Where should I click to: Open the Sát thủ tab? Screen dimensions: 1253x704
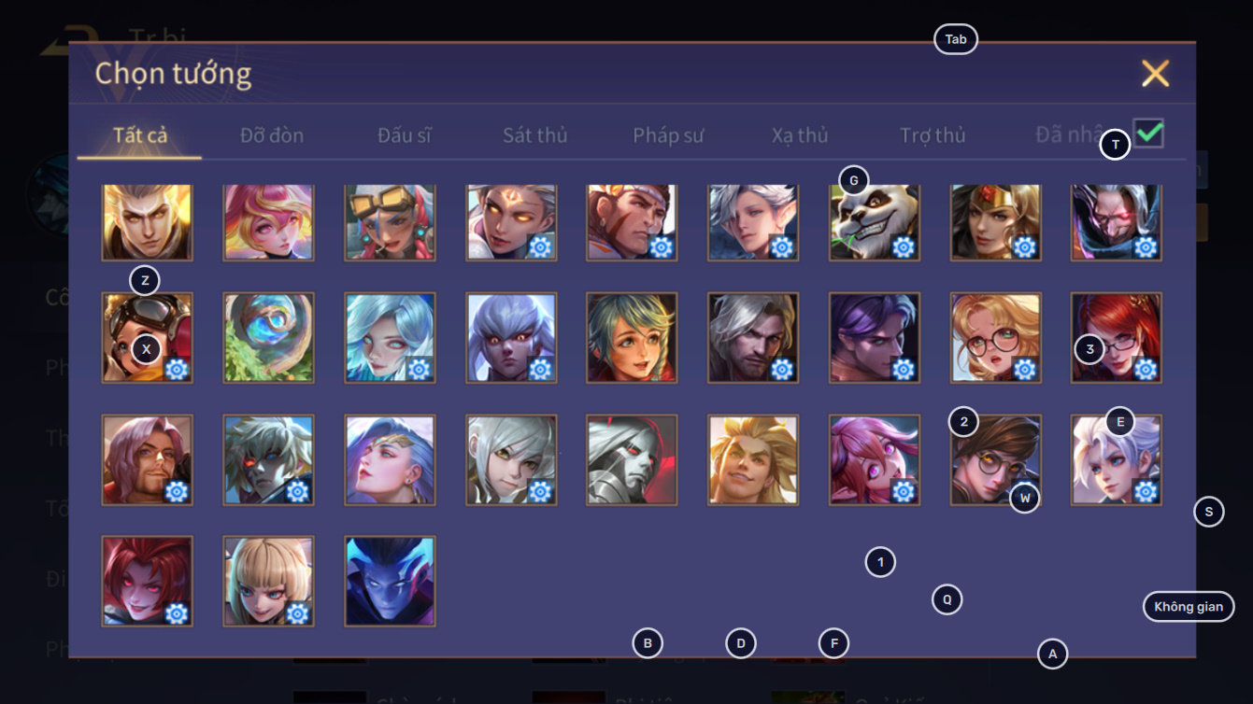535,135
